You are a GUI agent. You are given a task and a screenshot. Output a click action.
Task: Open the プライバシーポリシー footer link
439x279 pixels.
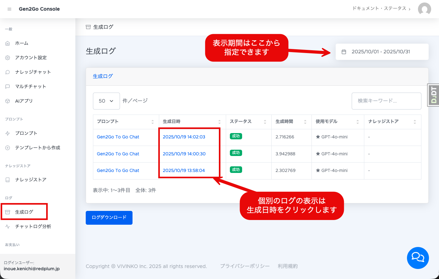click(x=245, y=266)
